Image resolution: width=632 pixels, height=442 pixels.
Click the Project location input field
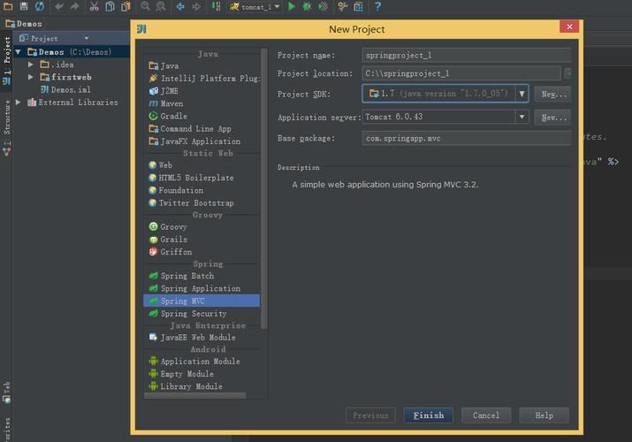(461, 73)
